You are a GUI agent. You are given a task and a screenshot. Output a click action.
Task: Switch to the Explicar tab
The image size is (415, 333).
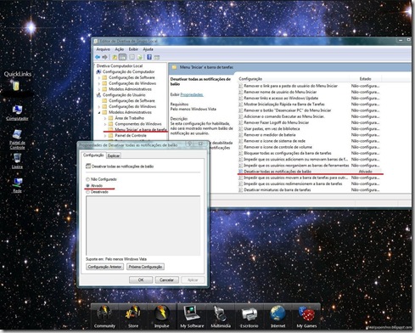pyautogui.click(x=114, y=155)
